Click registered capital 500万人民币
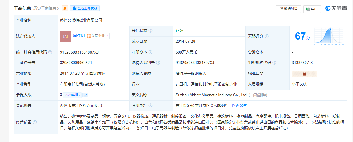This screenshot has height=142, width=353. coord(186,52)
